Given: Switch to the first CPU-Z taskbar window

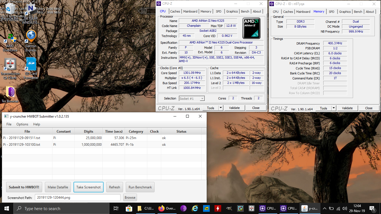Looking at the screenshot, I should [267, 208].
